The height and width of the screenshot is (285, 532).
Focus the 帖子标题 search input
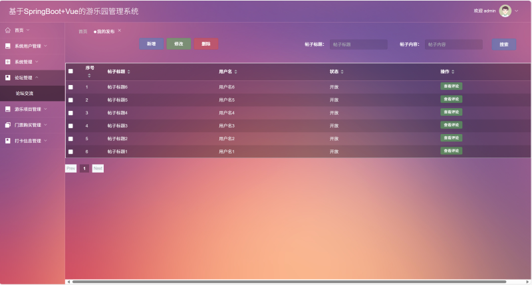click(x=358, y=45)
